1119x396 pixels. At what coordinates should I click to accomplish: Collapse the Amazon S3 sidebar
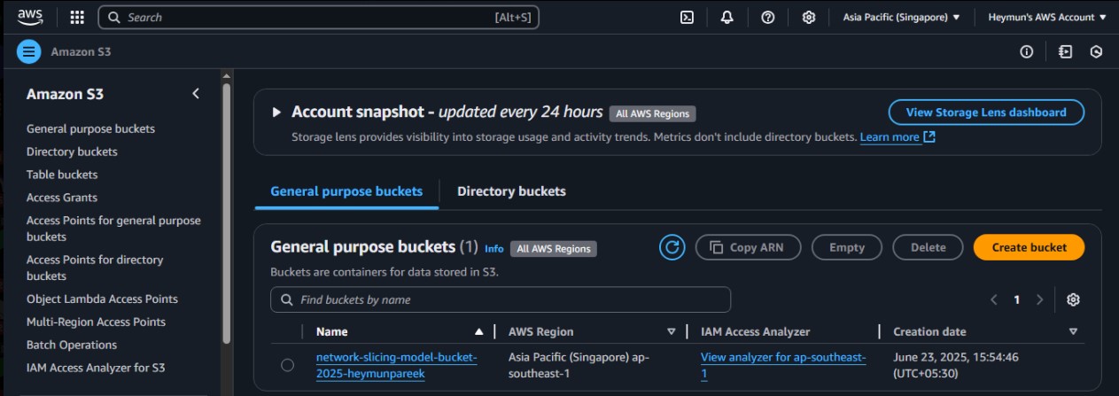[196, 94]
